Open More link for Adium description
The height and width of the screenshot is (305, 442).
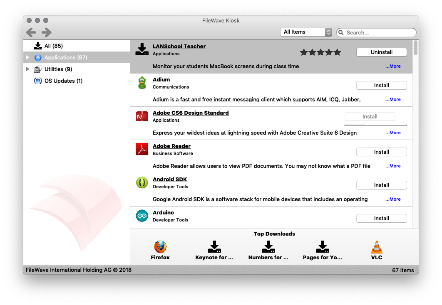393,99
